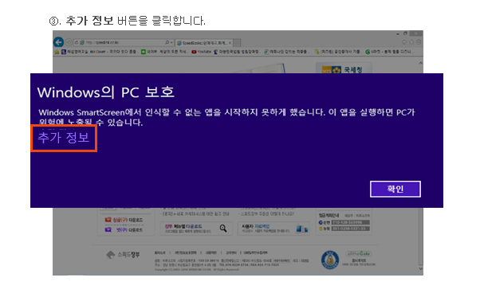Click the address bar magnifier search icon
This screenshot has height=301, width=488.
coord(167,42)
